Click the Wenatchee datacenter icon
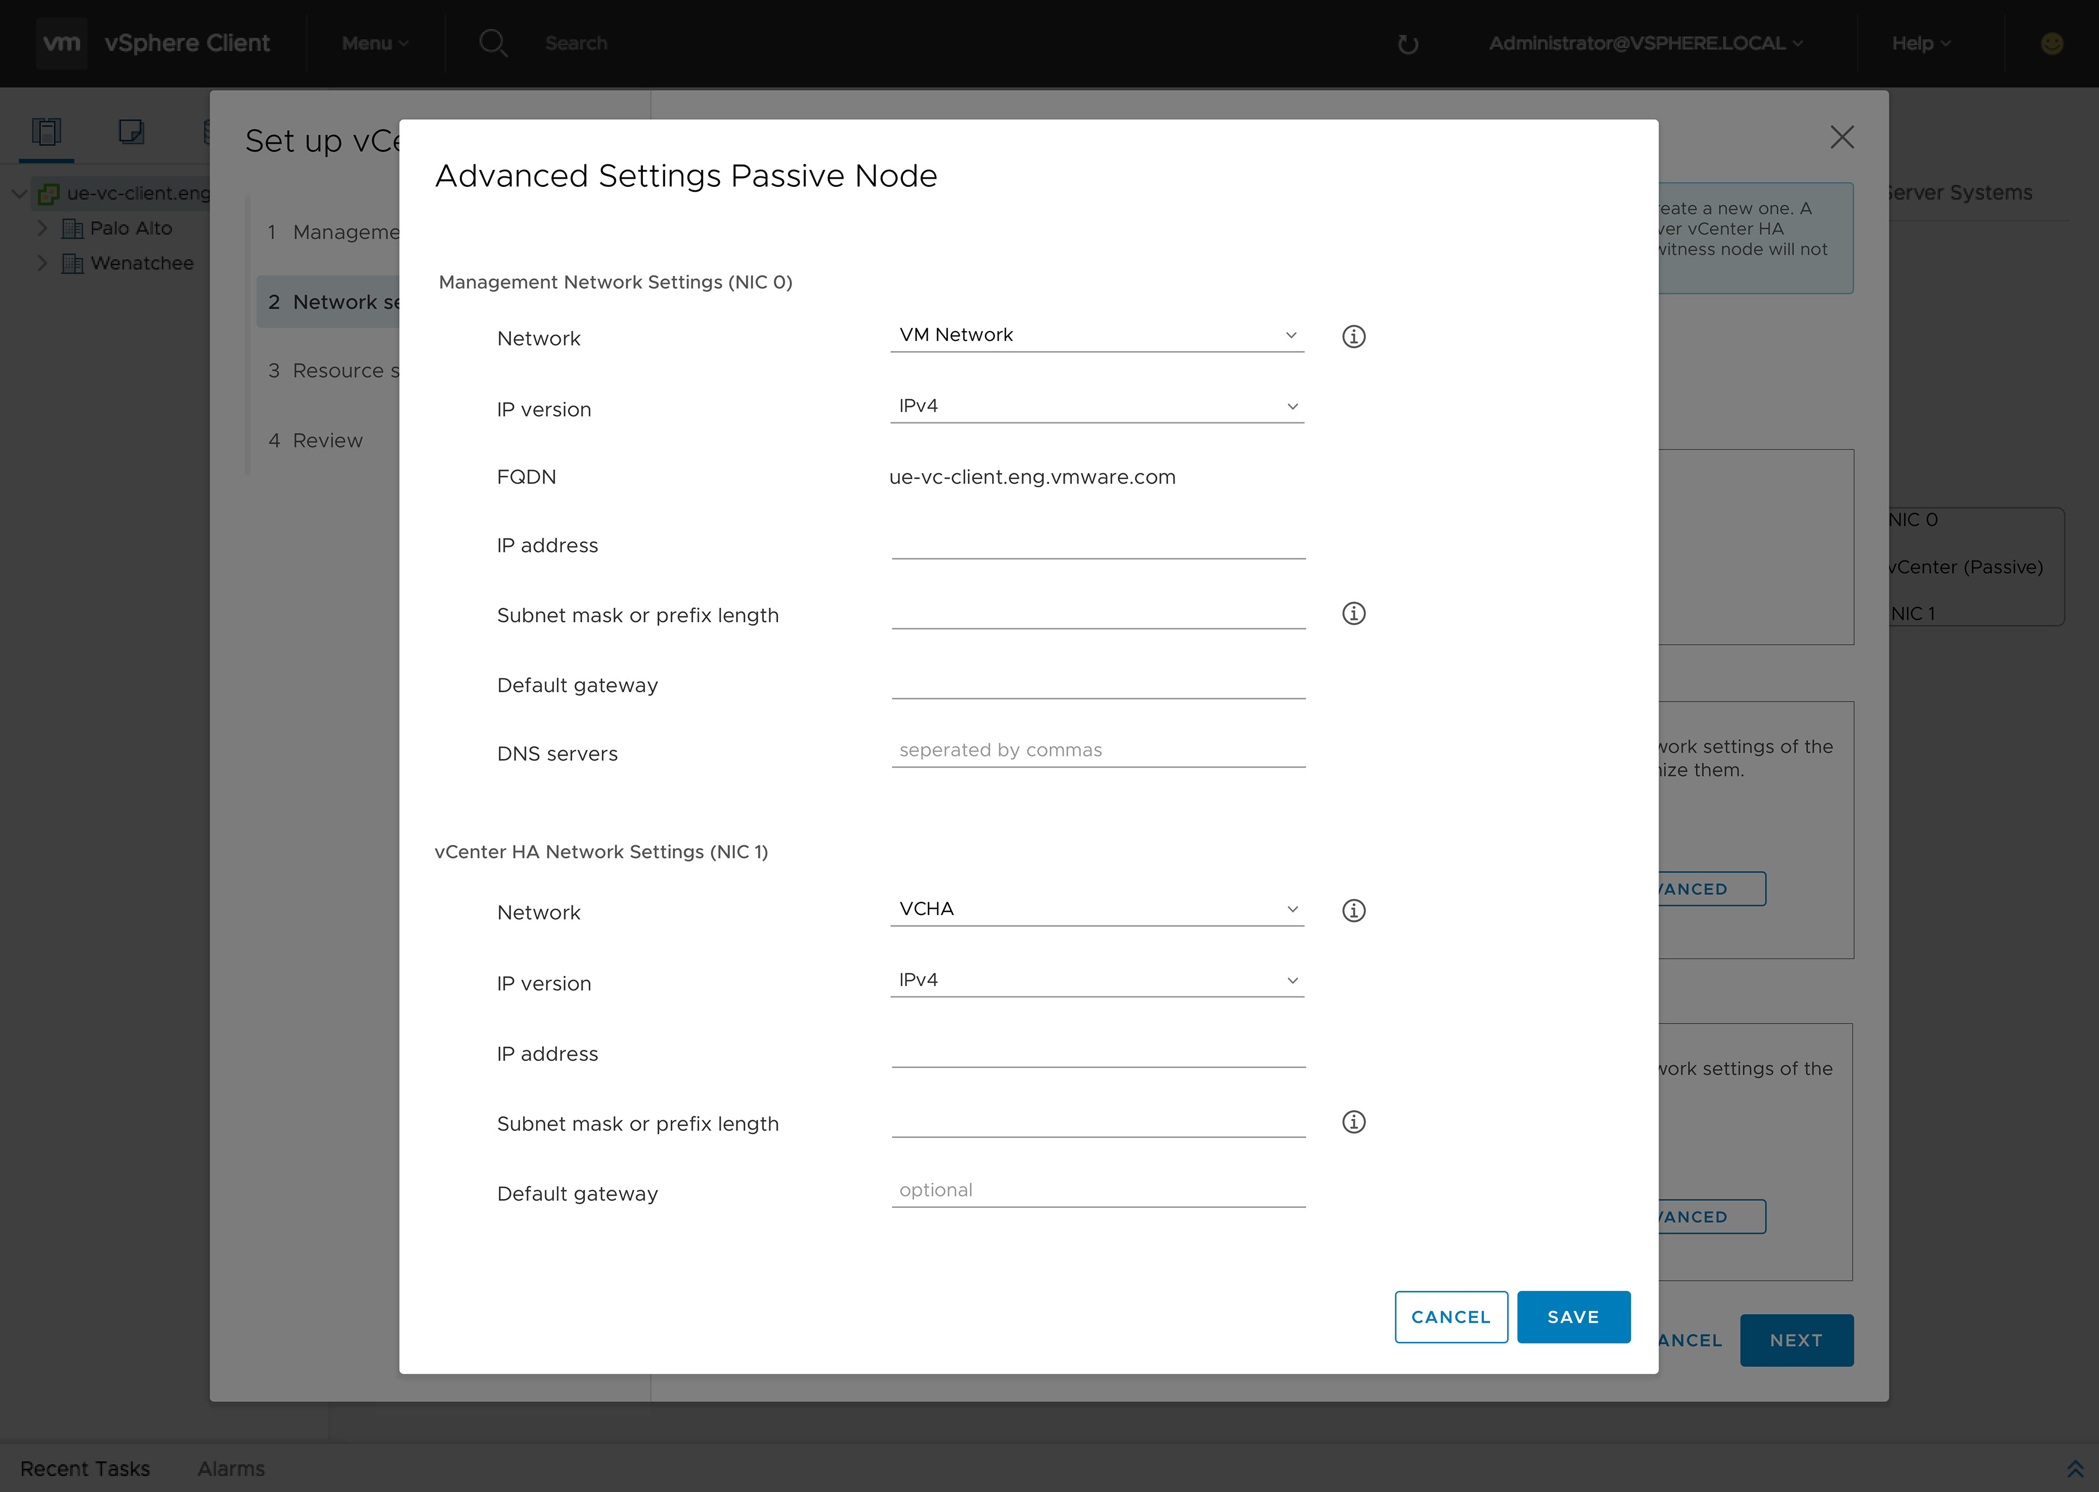 pyautogui.click(x=73, y=263)
